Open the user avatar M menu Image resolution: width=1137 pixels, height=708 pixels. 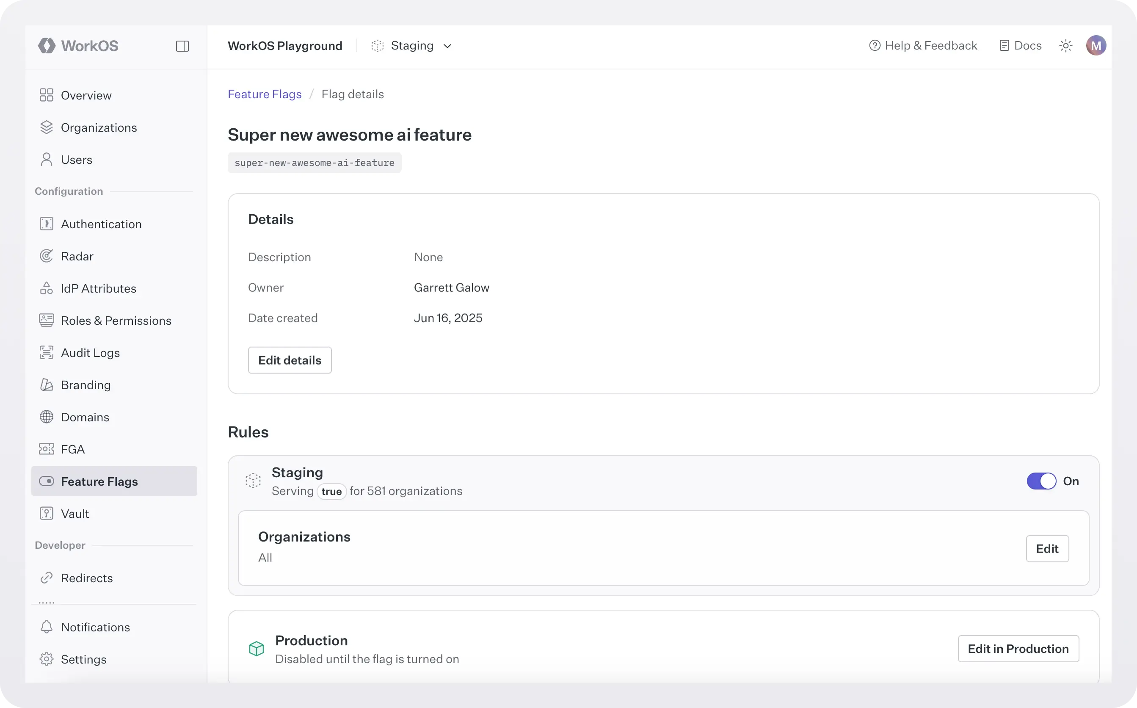pos(1096,45)
